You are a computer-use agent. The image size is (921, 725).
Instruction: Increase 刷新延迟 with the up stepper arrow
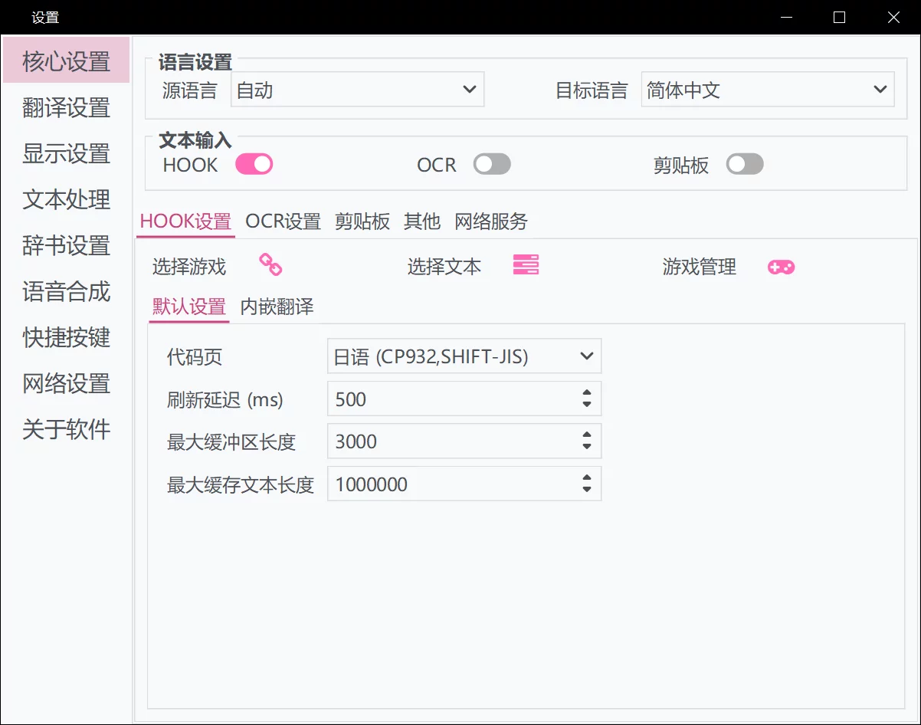tap(585, 393)
